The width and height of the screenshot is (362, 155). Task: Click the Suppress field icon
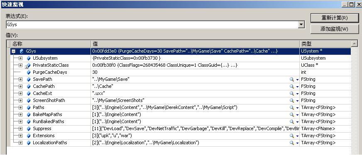click(x=29, y=129)
